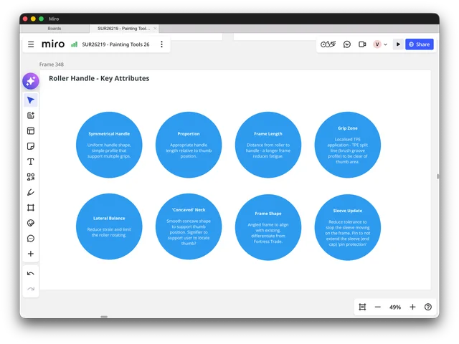The height and width of the screenshot is (344, 459).
Task: Expand the user avatar dropdown arrow
Action: tap(386, 44)
